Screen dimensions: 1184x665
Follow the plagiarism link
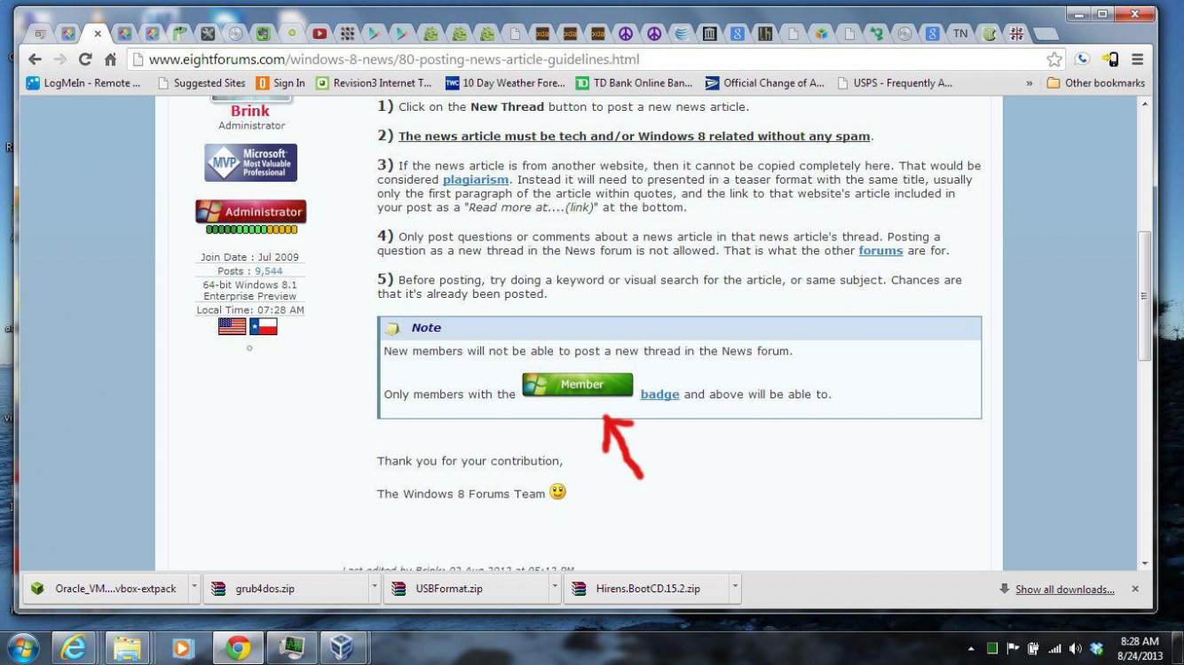click(476, 179)
